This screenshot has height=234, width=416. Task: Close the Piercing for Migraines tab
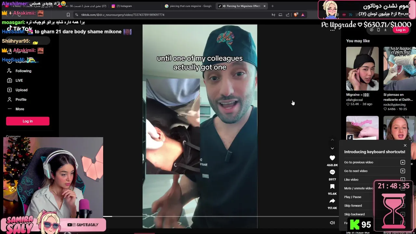click(x=265, y=6)
